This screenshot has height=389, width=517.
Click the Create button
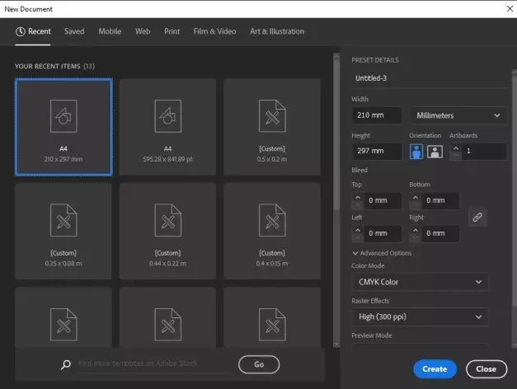coord(435,369)
